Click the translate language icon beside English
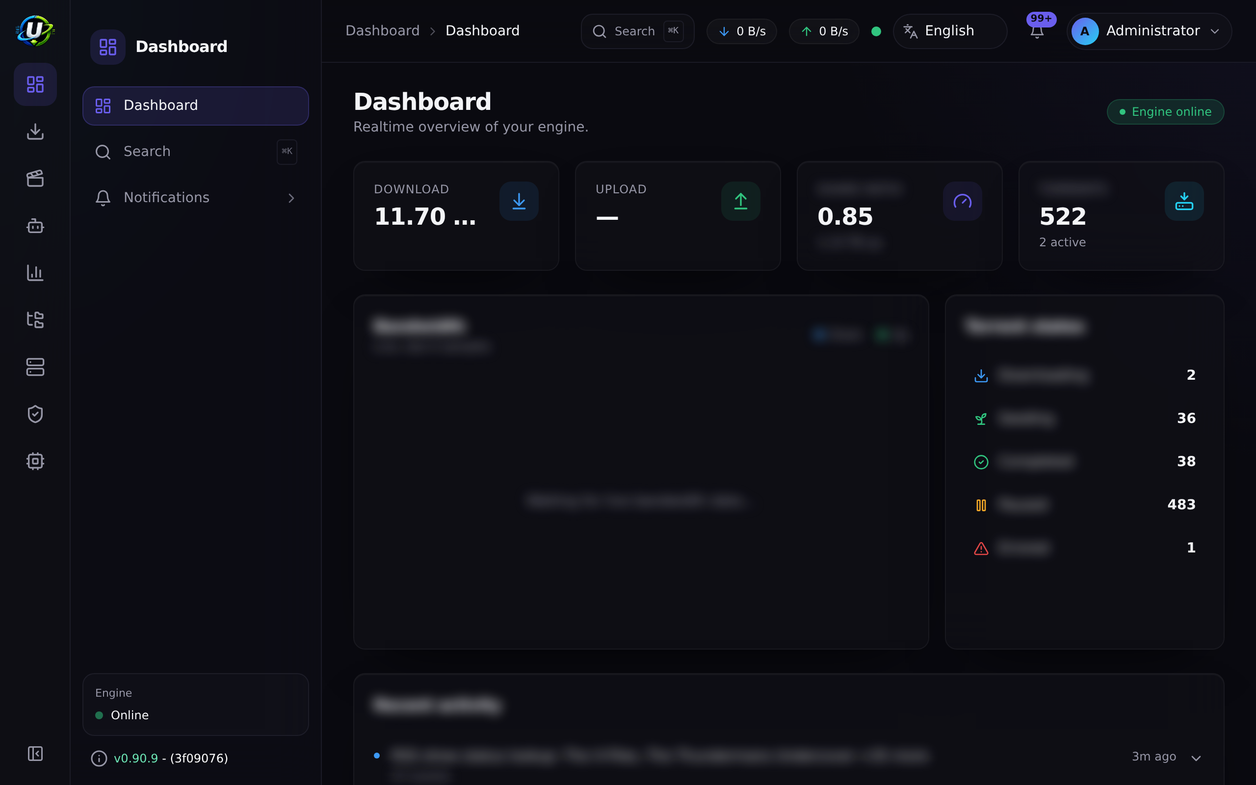This screenshot has height=785, width=1256. 910,31
